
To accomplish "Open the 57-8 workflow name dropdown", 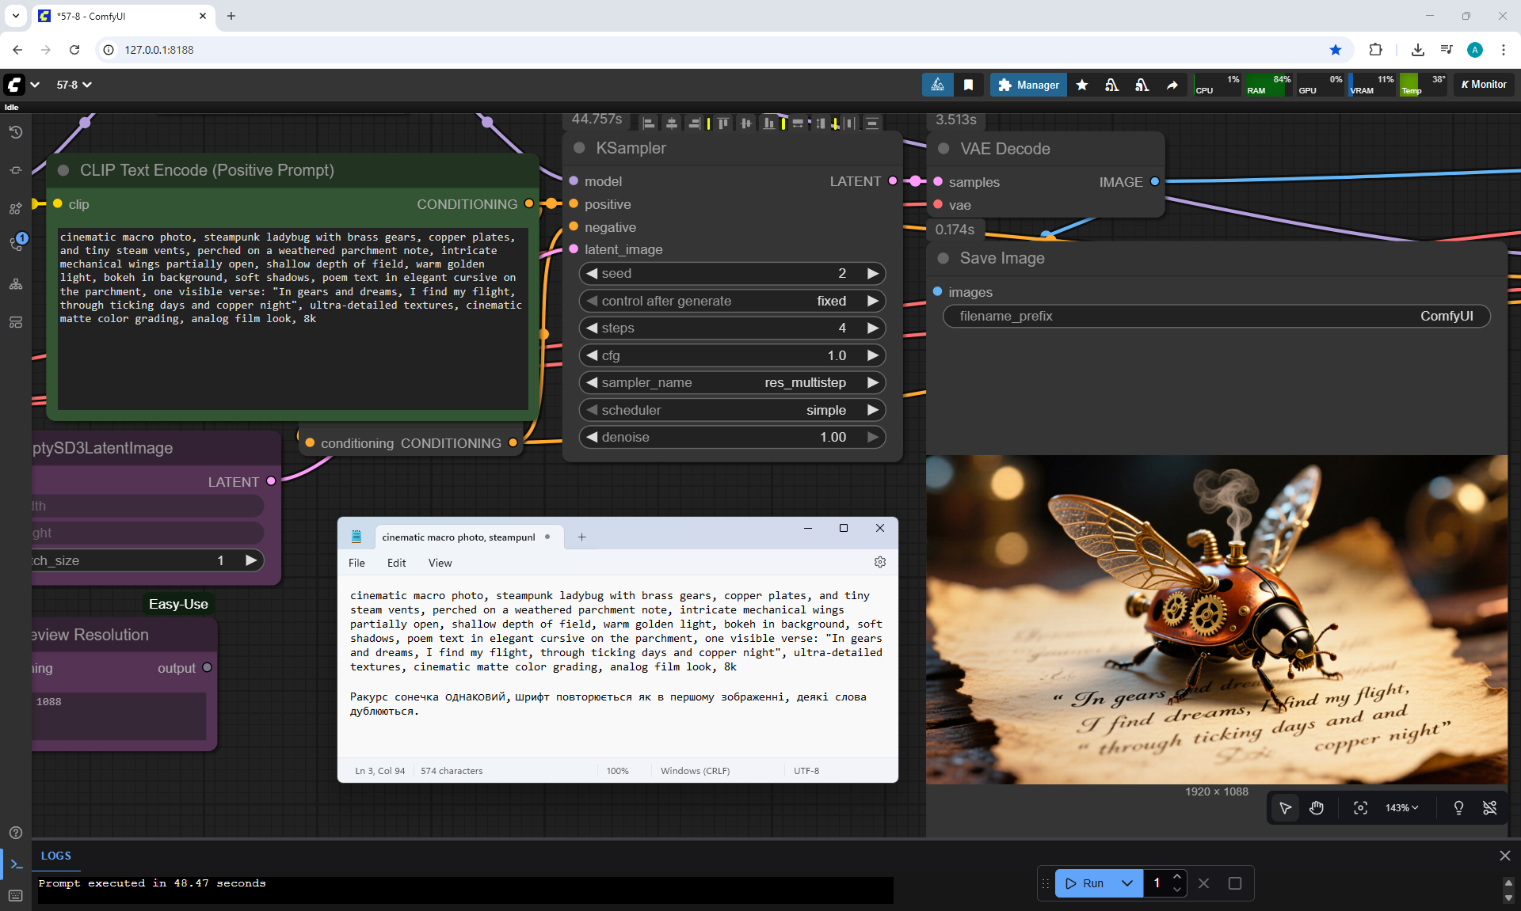I will (x=74, y=85).
